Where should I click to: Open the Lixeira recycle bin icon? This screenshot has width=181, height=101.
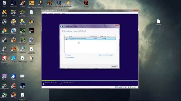[5, 4]
